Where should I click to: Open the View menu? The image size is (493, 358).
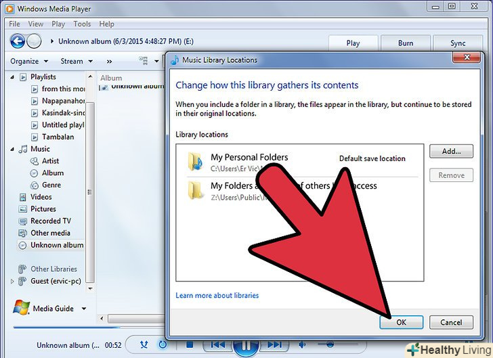[35, 24]
